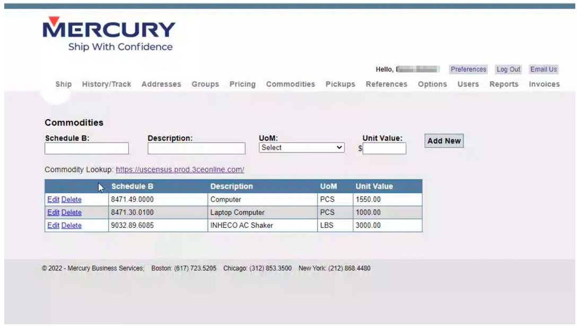This screenshot has width=579, height=328.
Task: Go to History/Track page
Action: coord(107,84)
